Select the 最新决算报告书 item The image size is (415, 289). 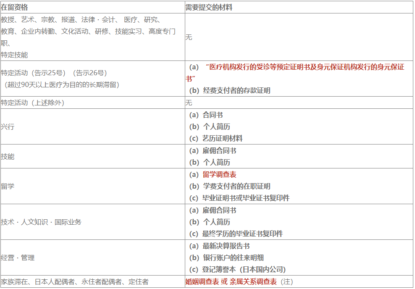point(226,246)
